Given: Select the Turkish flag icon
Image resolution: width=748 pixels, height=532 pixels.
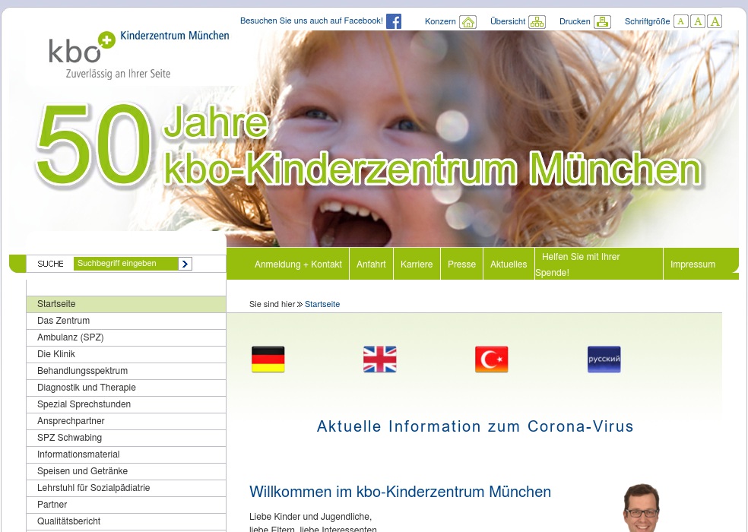Looking at the screenshot, I should click(491, 359).
